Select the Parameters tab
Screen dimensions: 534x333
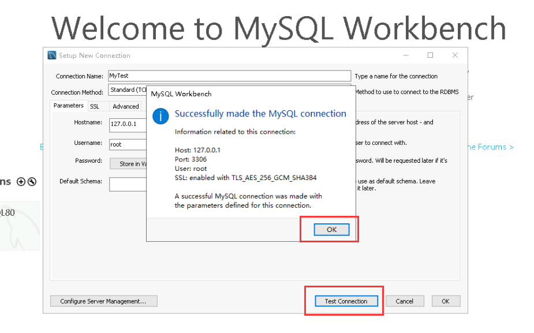pos(68,106)
